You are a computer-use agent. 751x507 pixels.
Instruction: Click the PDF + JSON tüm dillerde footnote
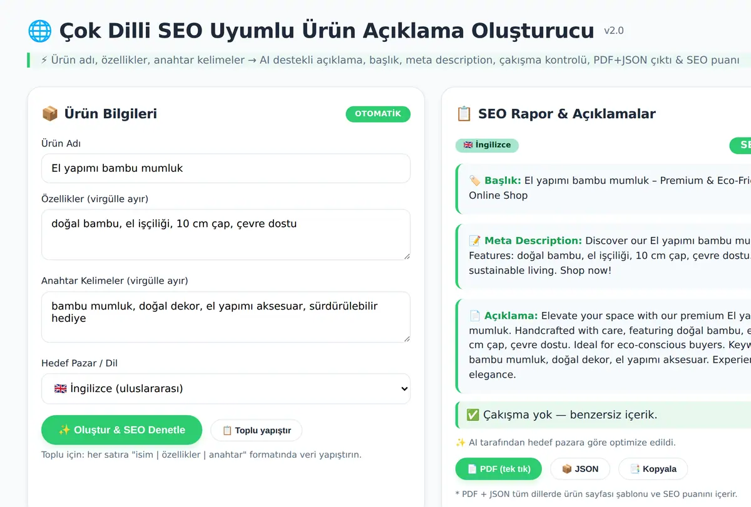point(596,494)
